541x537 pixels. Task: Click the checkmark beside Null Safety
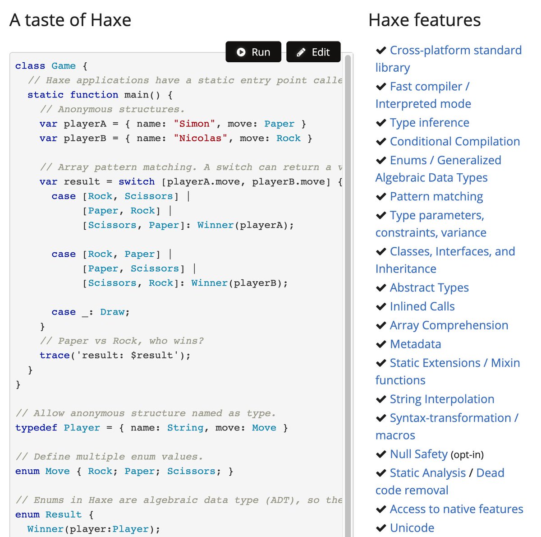pyautogui.click(x=381, y=454)
